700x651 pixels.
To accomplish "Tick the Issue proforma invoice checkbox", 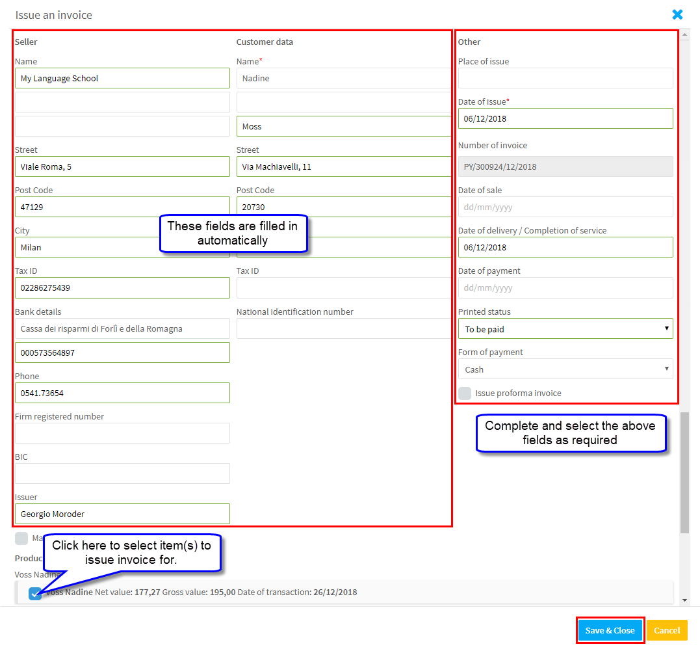I will [465, 393].
